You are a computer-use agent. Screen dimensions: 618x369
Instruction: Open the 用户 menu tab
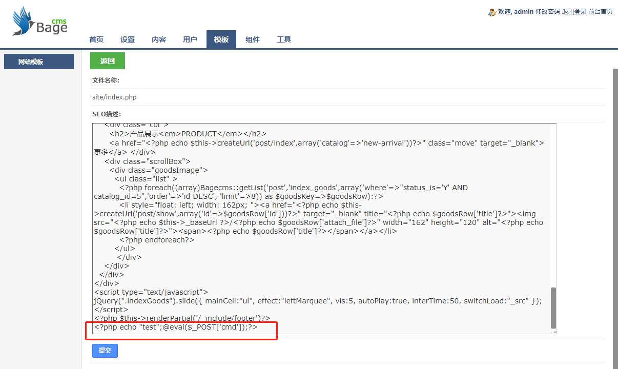point(190,39)
